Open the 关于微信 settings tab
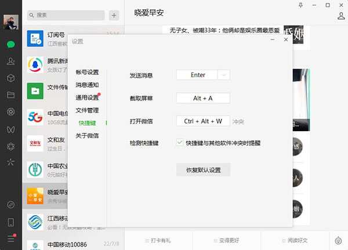348x250 pixels. (87, 136)
